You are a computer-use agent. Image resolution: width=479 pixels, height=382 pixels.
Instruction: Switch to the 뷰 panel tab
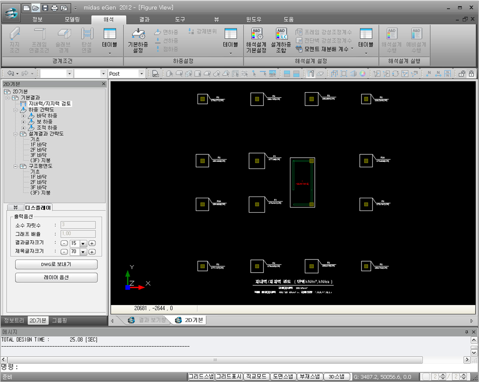(15, 207)
